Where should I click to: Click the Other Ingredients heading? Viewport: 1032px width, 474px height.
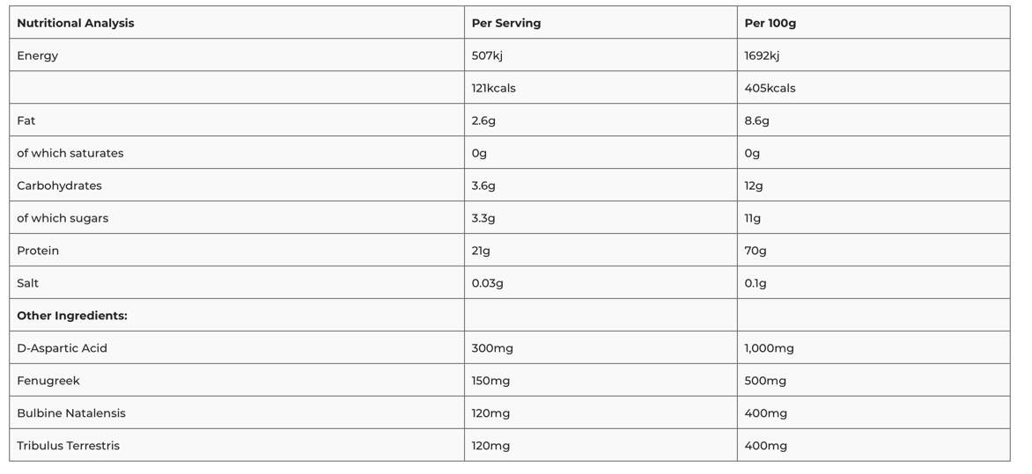[x=72, y=316]
